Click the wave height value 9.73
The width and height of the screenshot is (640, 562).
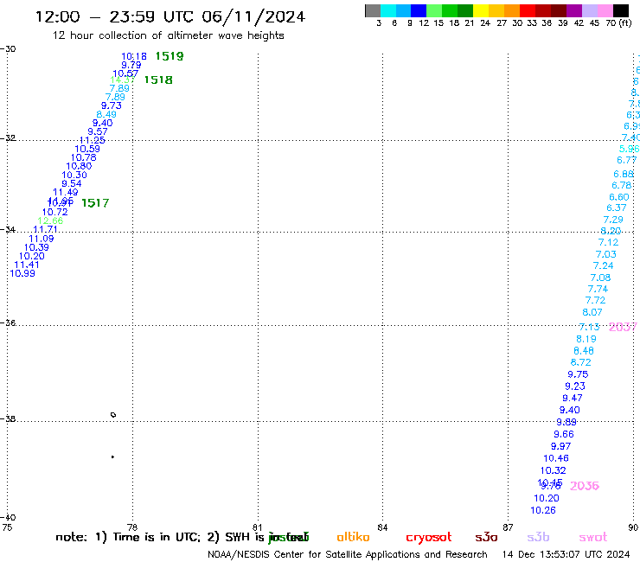pos(111,105)
